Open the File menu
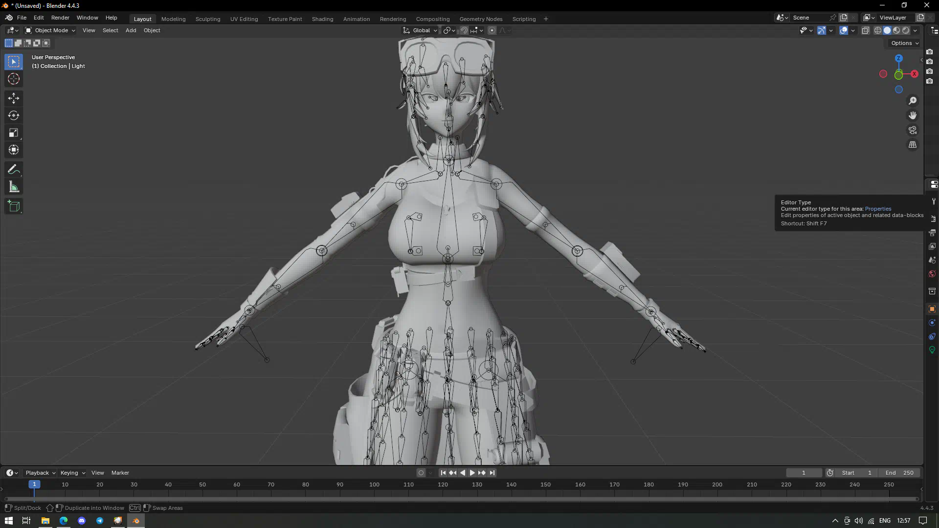The height and width of the screenshot is (528, 939). [x=22, y=18]
